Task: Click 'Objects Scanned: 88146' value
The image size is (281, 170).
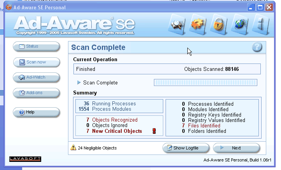Action: [211, 69]
